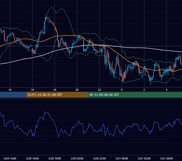This screenshot has width=182, height=161.
Task: Click the 18 hour axis label
Action: [55, 90]
